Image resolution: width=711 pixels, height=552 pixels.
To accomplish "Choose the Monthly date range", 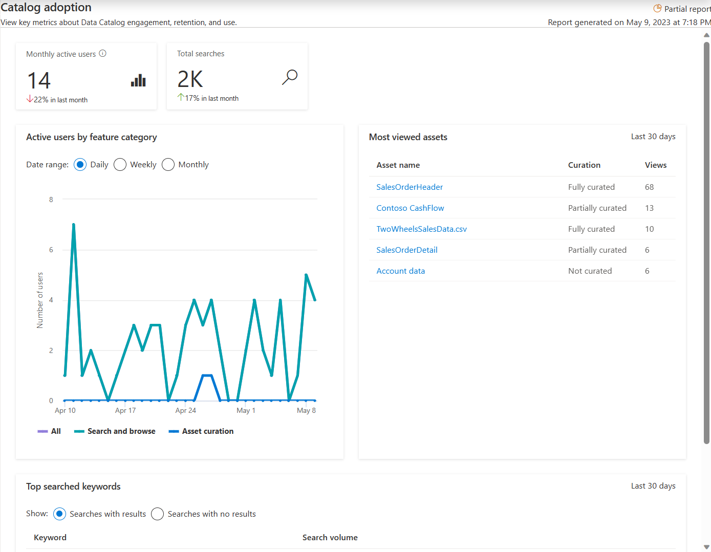I will click(168, 165).
